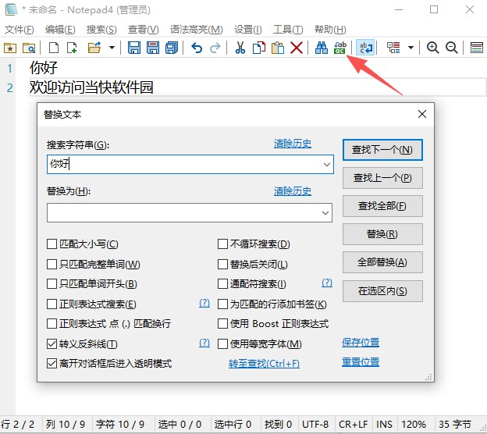Open the 设置 menu
Image resolution: width=487 pixels, height=434 pixels.
(x=247, y=30)
